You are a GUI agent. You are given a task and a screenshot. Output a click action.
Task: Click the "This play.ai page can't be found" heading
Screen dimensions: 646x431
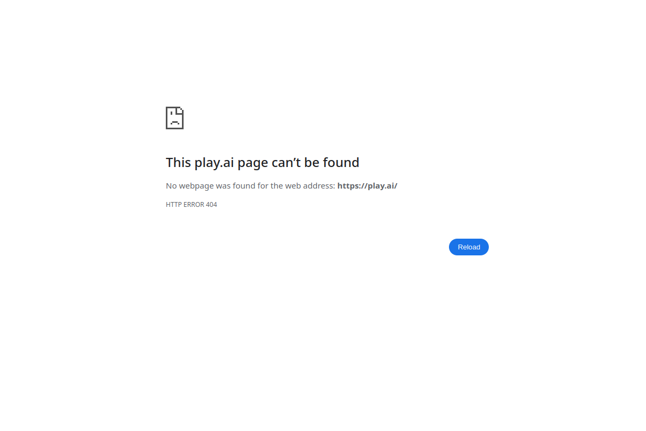(262, 162)
